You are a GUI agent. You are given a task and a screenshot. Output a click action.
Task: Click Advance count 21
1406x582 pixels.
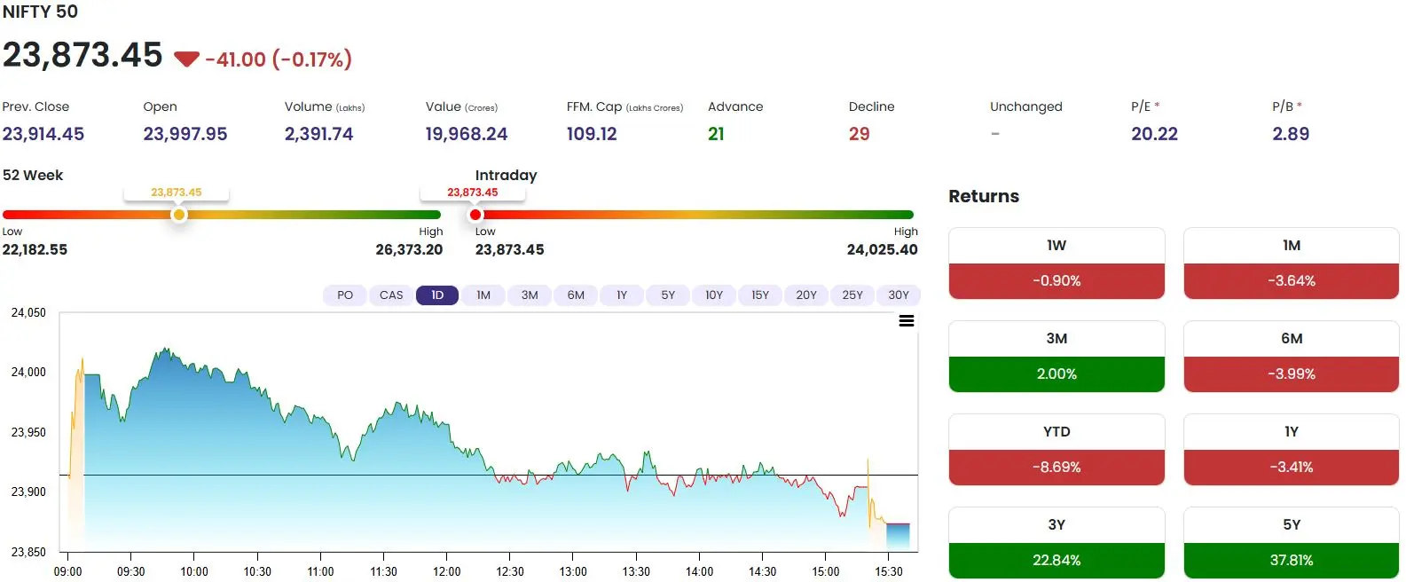pyautogui.click(x=716, y=134)
